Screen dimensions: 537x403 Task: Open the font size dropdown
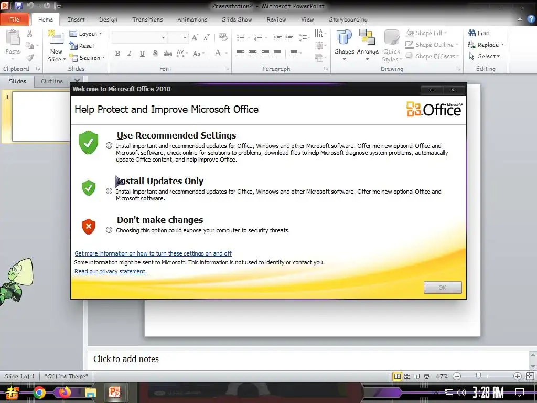(x=185, y=37)
